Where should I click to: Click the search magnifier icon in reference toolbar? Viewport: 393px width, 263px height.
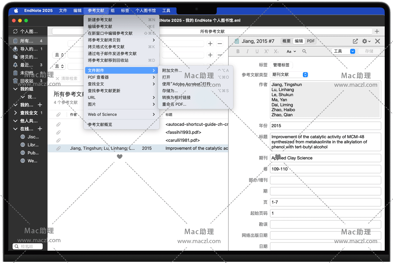tap(304, 51)
